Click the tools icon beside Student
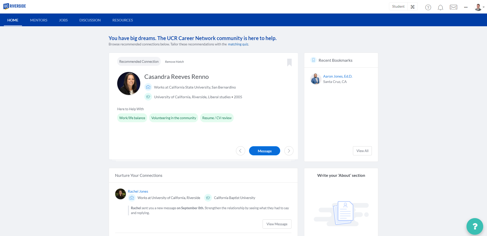This screenshot has width=487, height=236. pyautogui.click(x=412, y=7)
